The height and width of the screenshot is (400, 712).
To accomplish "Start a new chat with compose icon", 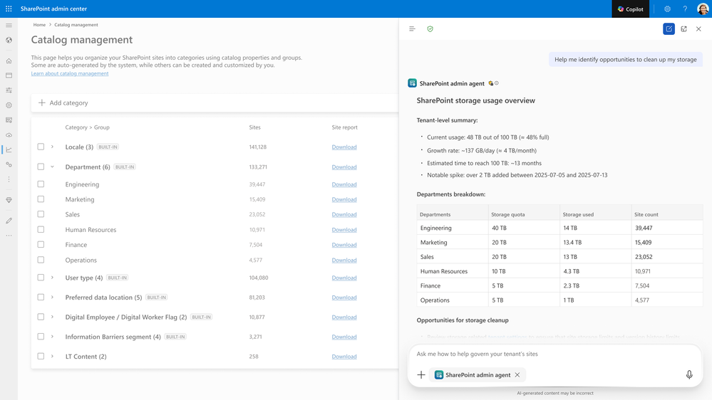I will 669,29.
